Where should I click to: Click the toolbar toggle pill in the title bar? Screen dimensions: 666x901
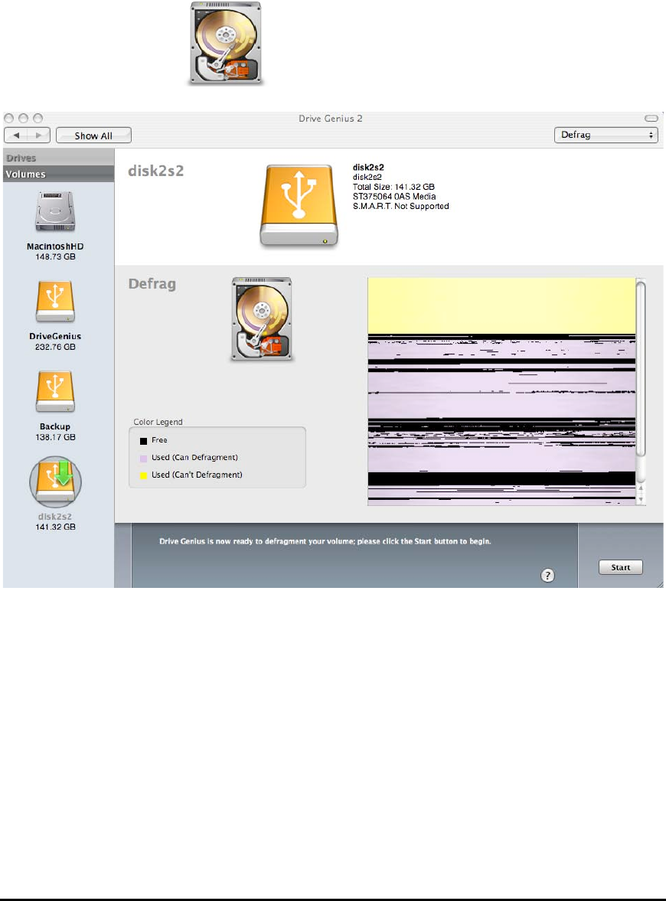[x=651, y=119]
